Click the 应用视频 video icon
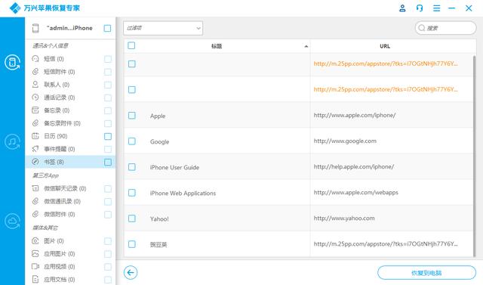The image size is (483, 285). click(35, 266)
